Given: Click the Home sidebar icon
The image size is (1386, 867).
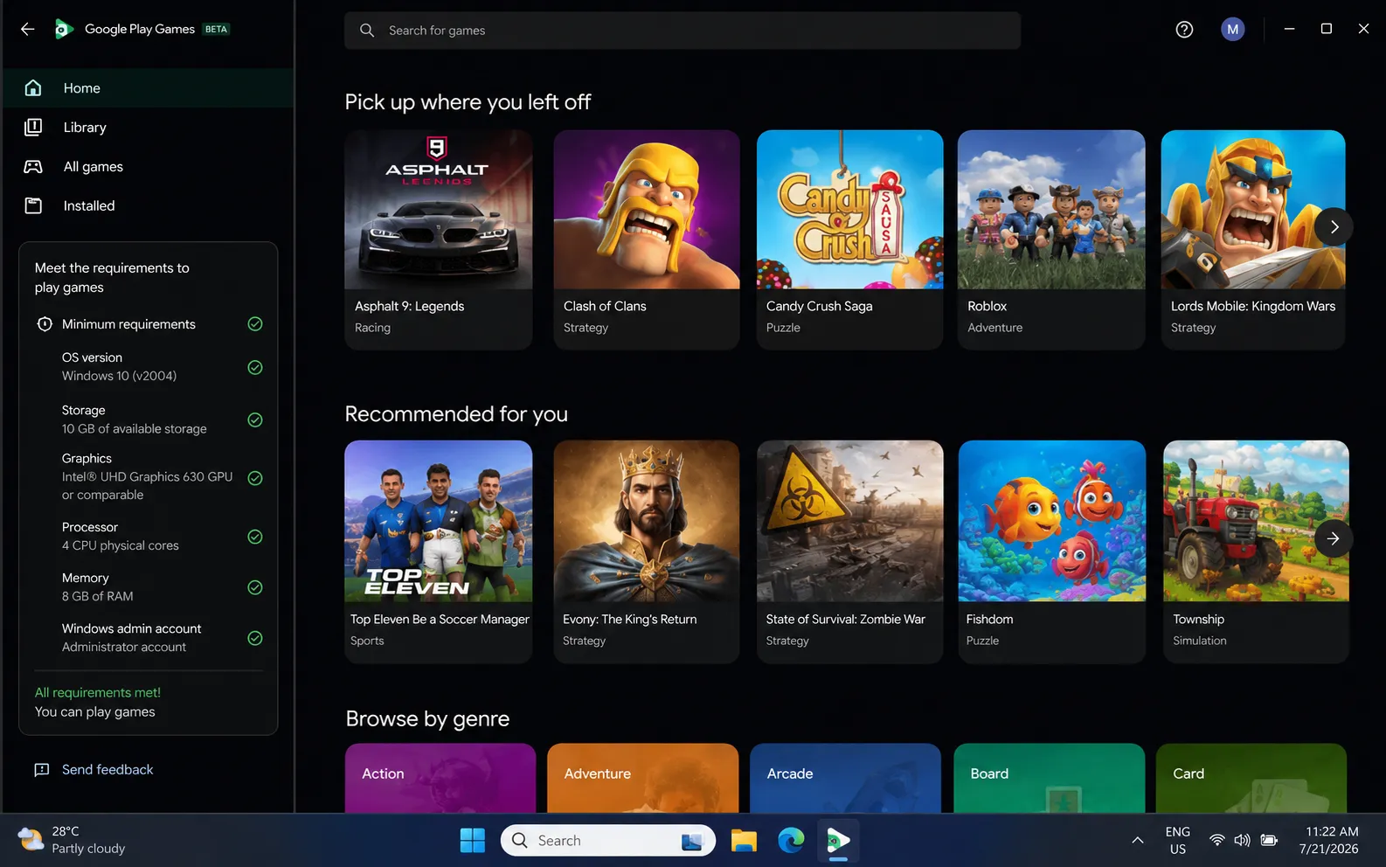Looking at the screenshot, I should pos(33,87).
